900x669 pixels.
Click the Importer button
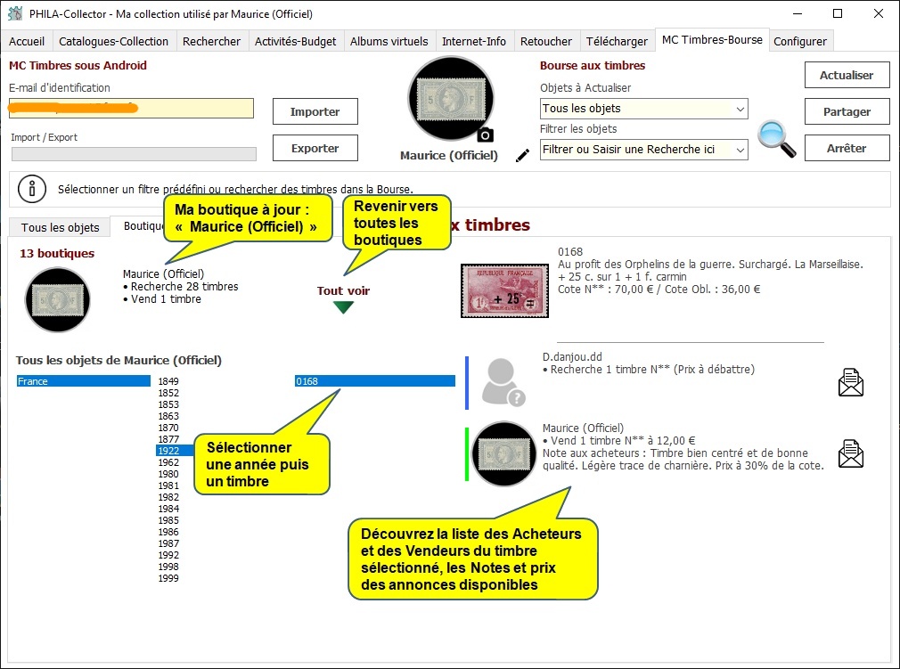pyautogui.click(x=315, y=111)
